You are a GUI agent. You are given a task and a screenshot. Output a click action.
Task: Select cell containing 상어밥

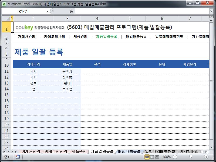coord(67,77)
